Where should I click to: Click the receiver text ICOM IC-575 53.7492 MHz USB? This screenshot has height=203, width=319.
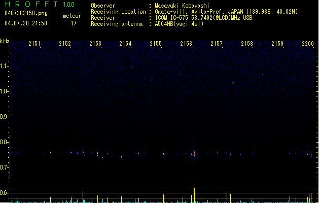(204, 18)
